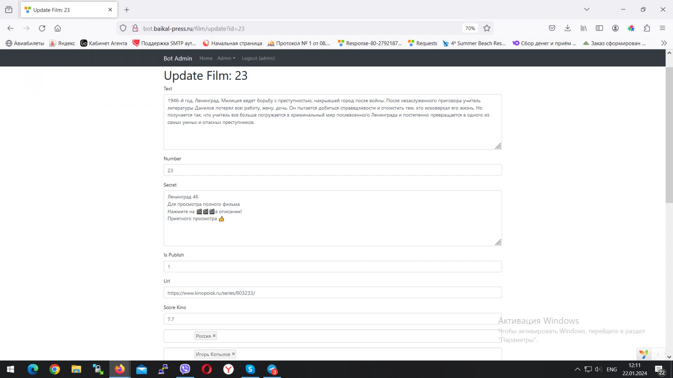The width and height of the screenshot is (673, 378).
Task: Click the page vertical scrollbar thumb
Action: 669,135
